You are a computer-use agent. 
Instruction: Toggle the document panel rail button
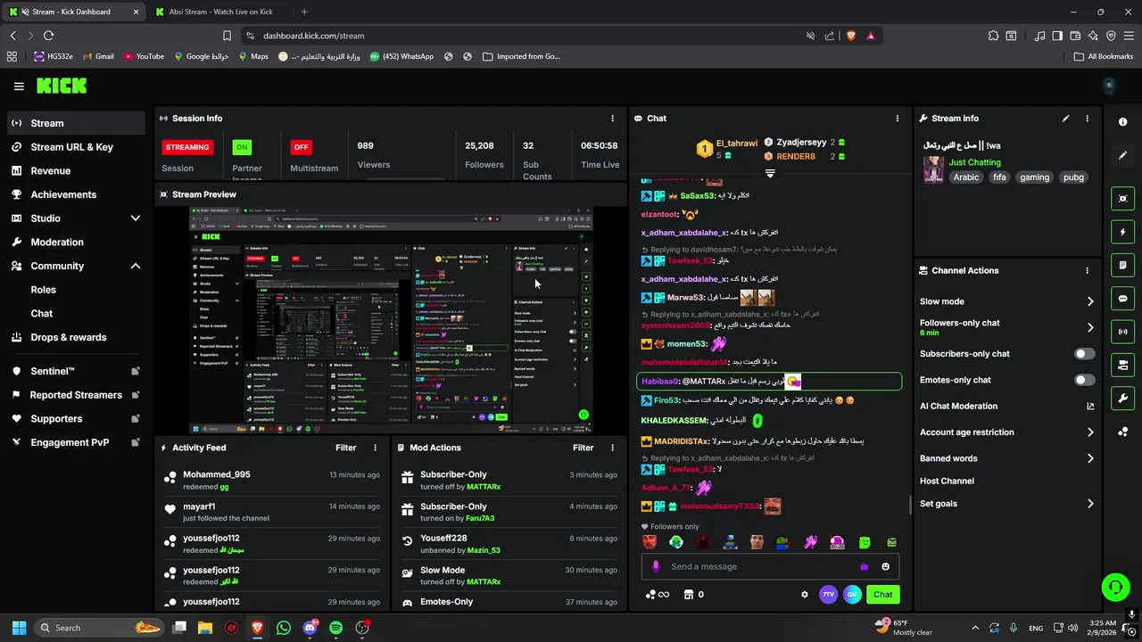tap(1122, 266)
